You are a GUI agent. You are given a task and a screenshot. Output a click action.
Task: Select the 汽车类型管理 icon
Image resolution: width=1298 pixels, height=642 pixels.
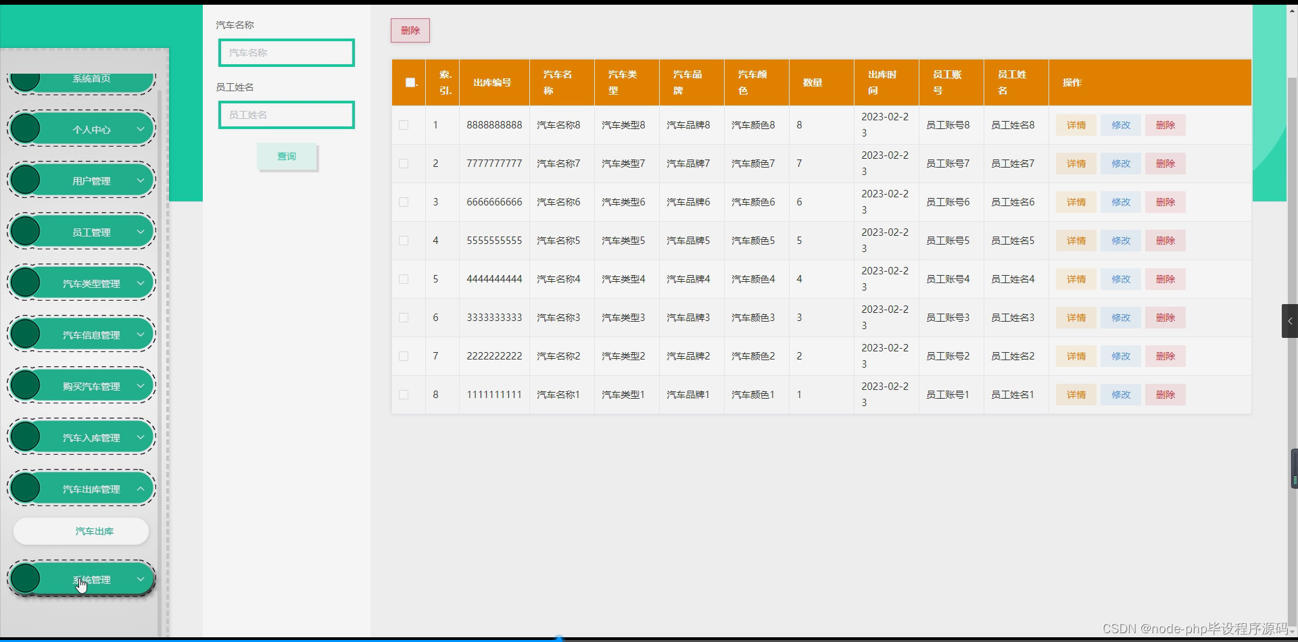point(26,282)
